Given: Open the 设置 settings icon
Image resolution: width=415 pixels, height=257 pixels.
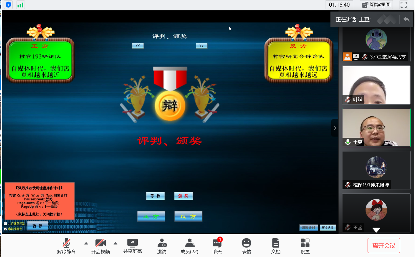Looking at the screenshot, I should coord(305,243).
